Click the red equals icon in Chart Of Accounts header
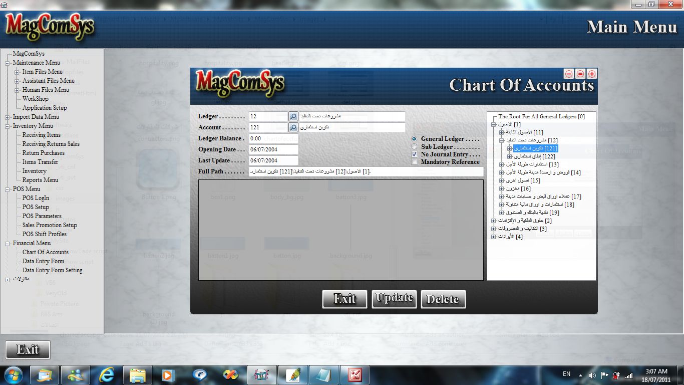This screenshot has height=385, width=684. click(x=580, y=74)
